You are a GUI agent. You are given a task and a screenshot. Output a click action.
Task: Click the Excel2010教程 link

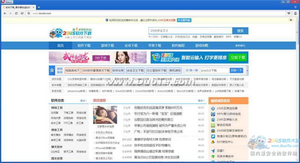(x=124, y=91)
